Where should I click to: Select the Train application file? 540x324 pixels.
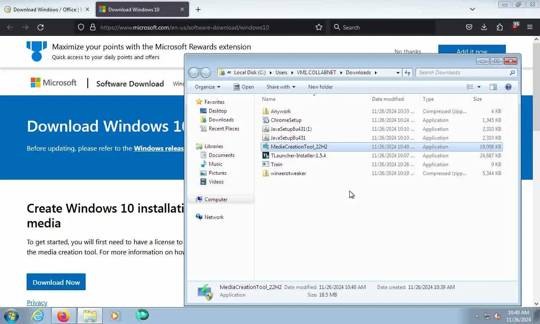(x=381, y=165)
